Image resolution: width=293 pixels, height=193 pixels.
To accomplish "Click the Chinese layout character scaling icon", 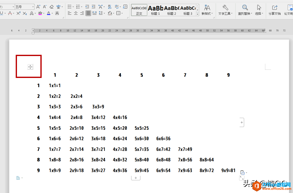I will pyautogui.click(x=100, y=7).
